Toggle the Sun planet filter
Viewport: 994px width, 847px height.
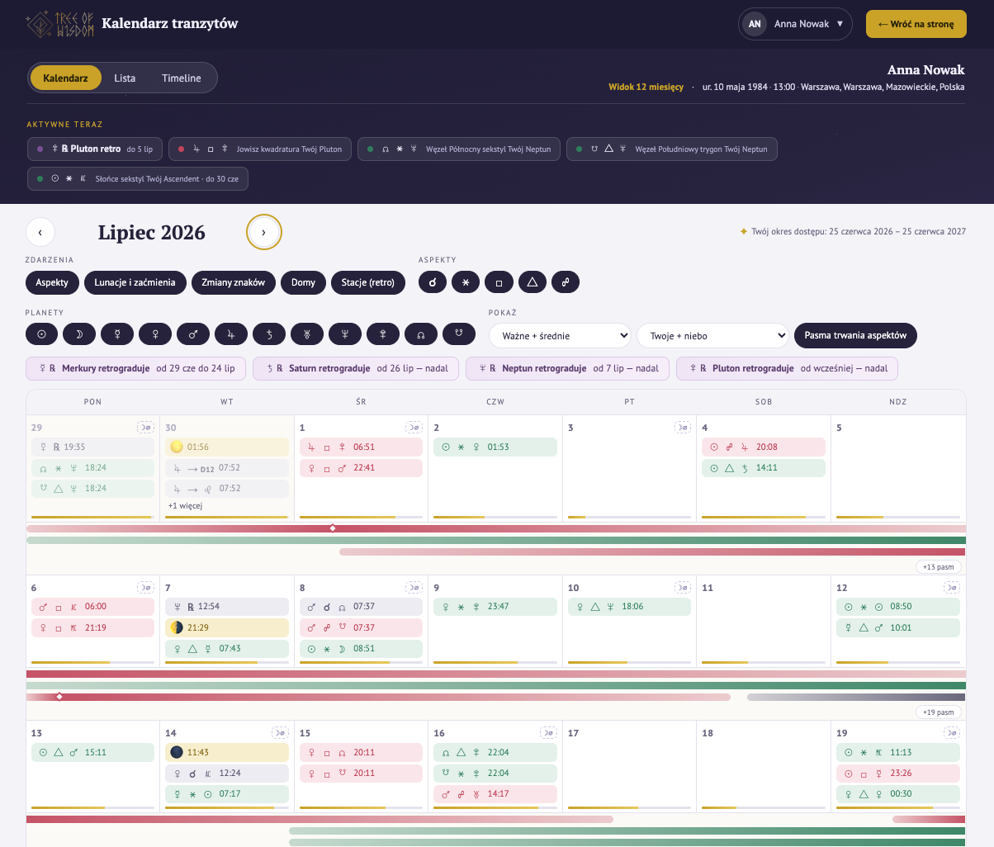pyautogui.click(x=41, y=334)
